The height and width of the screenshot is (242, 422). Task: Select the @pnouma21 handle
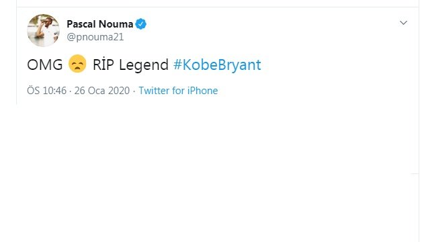coord(95,37)
